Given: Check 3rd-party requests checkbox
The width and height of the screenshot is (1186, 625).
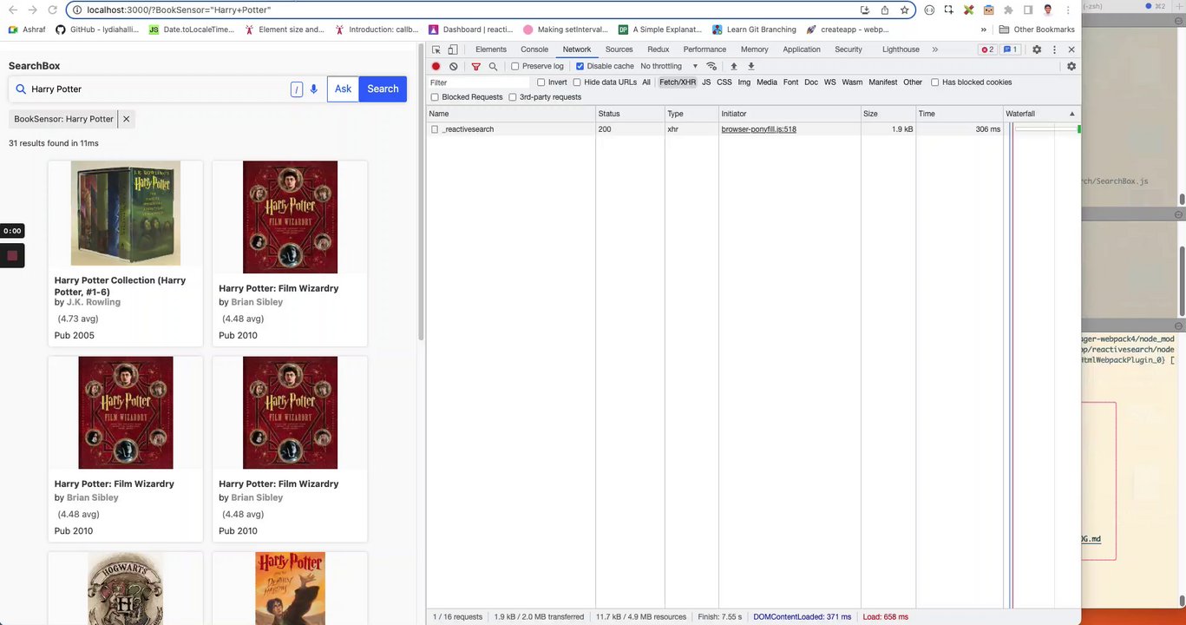Looking at the screenshot, I should tap(513, 97).
